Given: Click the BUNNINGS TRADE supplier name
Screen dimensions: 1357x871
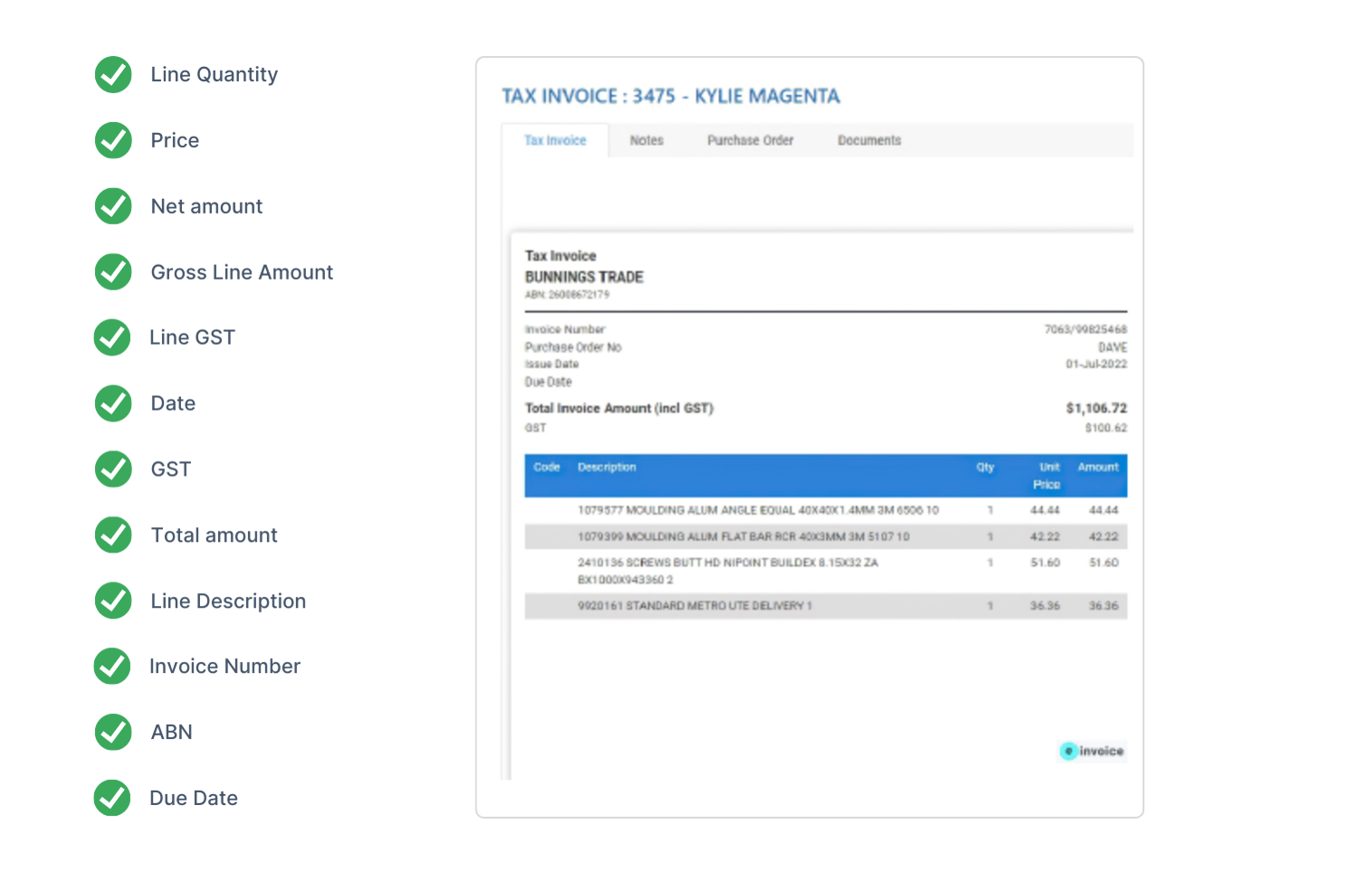Looking at the screenshot, I should (x=584, y=278).
